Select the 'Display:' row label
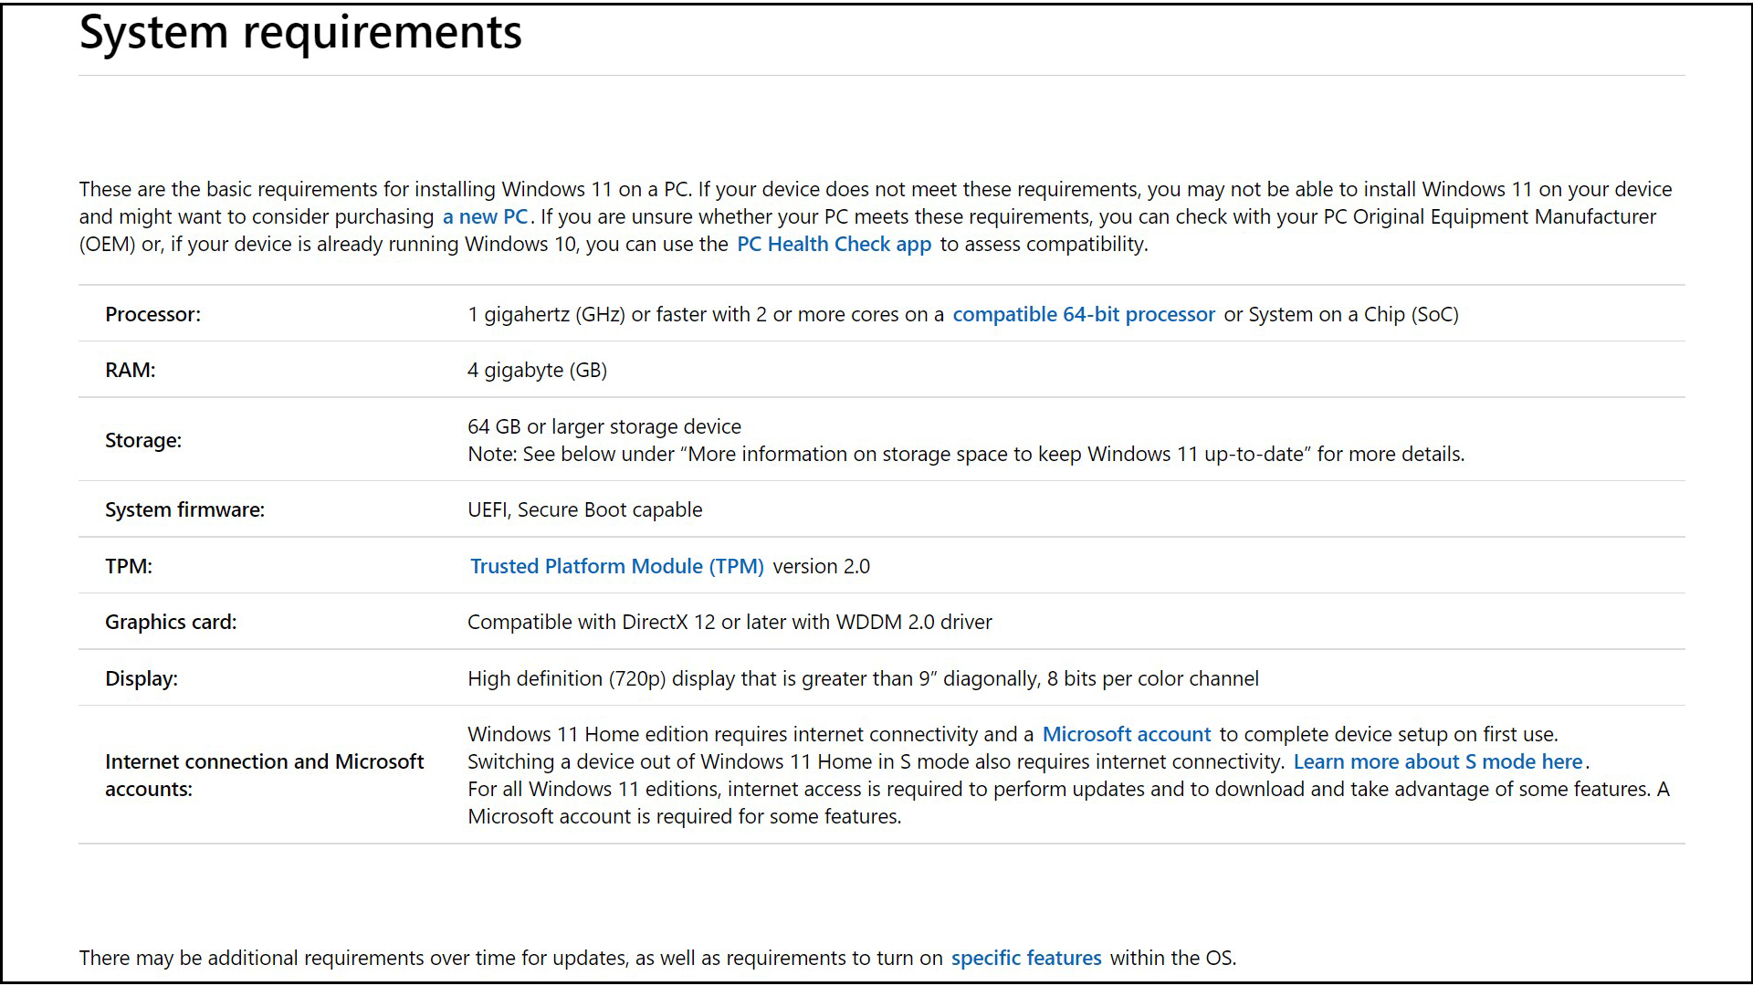 tap(142, 679)
